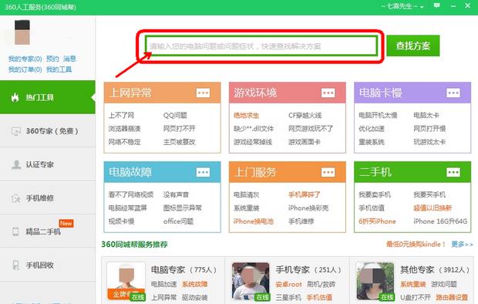
Task: Click the iPhone换电池 entry
Action: tap(254, 221)
